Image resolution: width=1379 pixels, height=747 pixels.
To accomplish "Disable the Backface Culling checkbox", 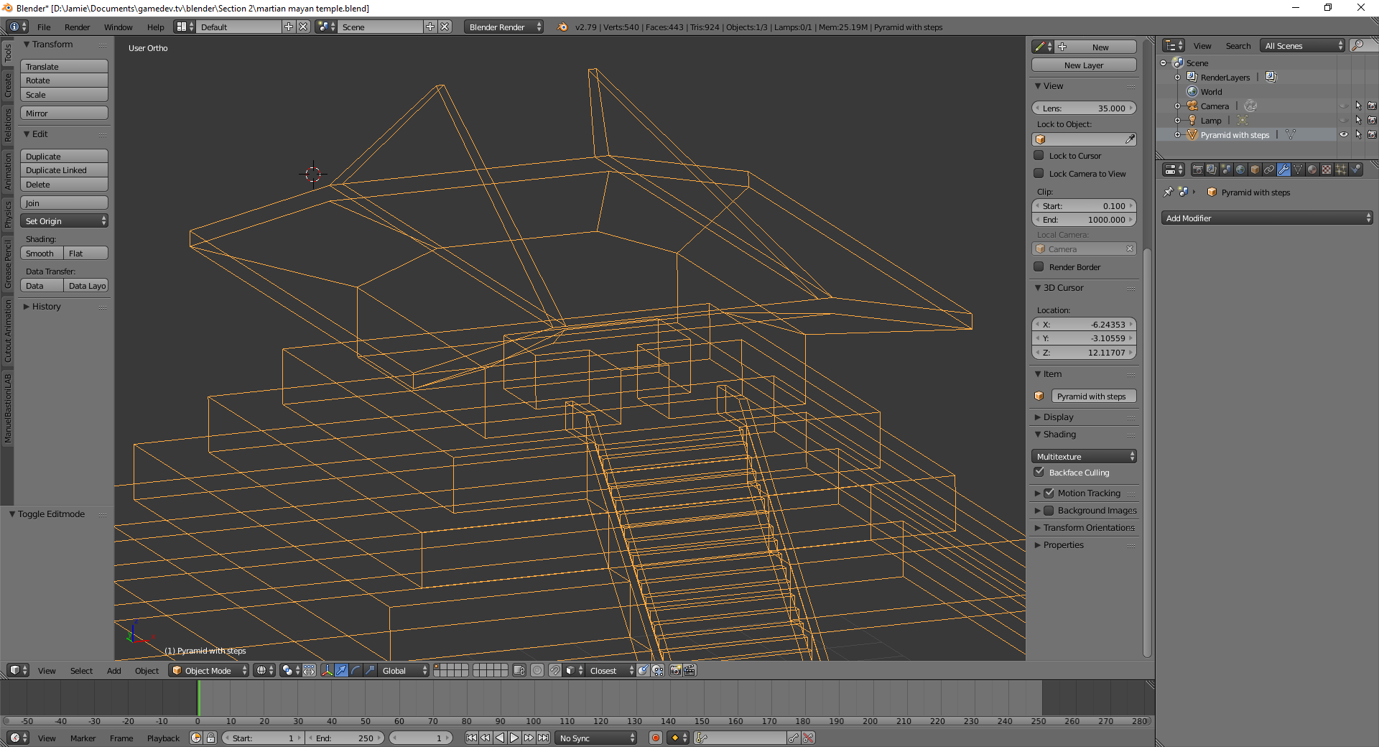I will tap(1039, 472).
